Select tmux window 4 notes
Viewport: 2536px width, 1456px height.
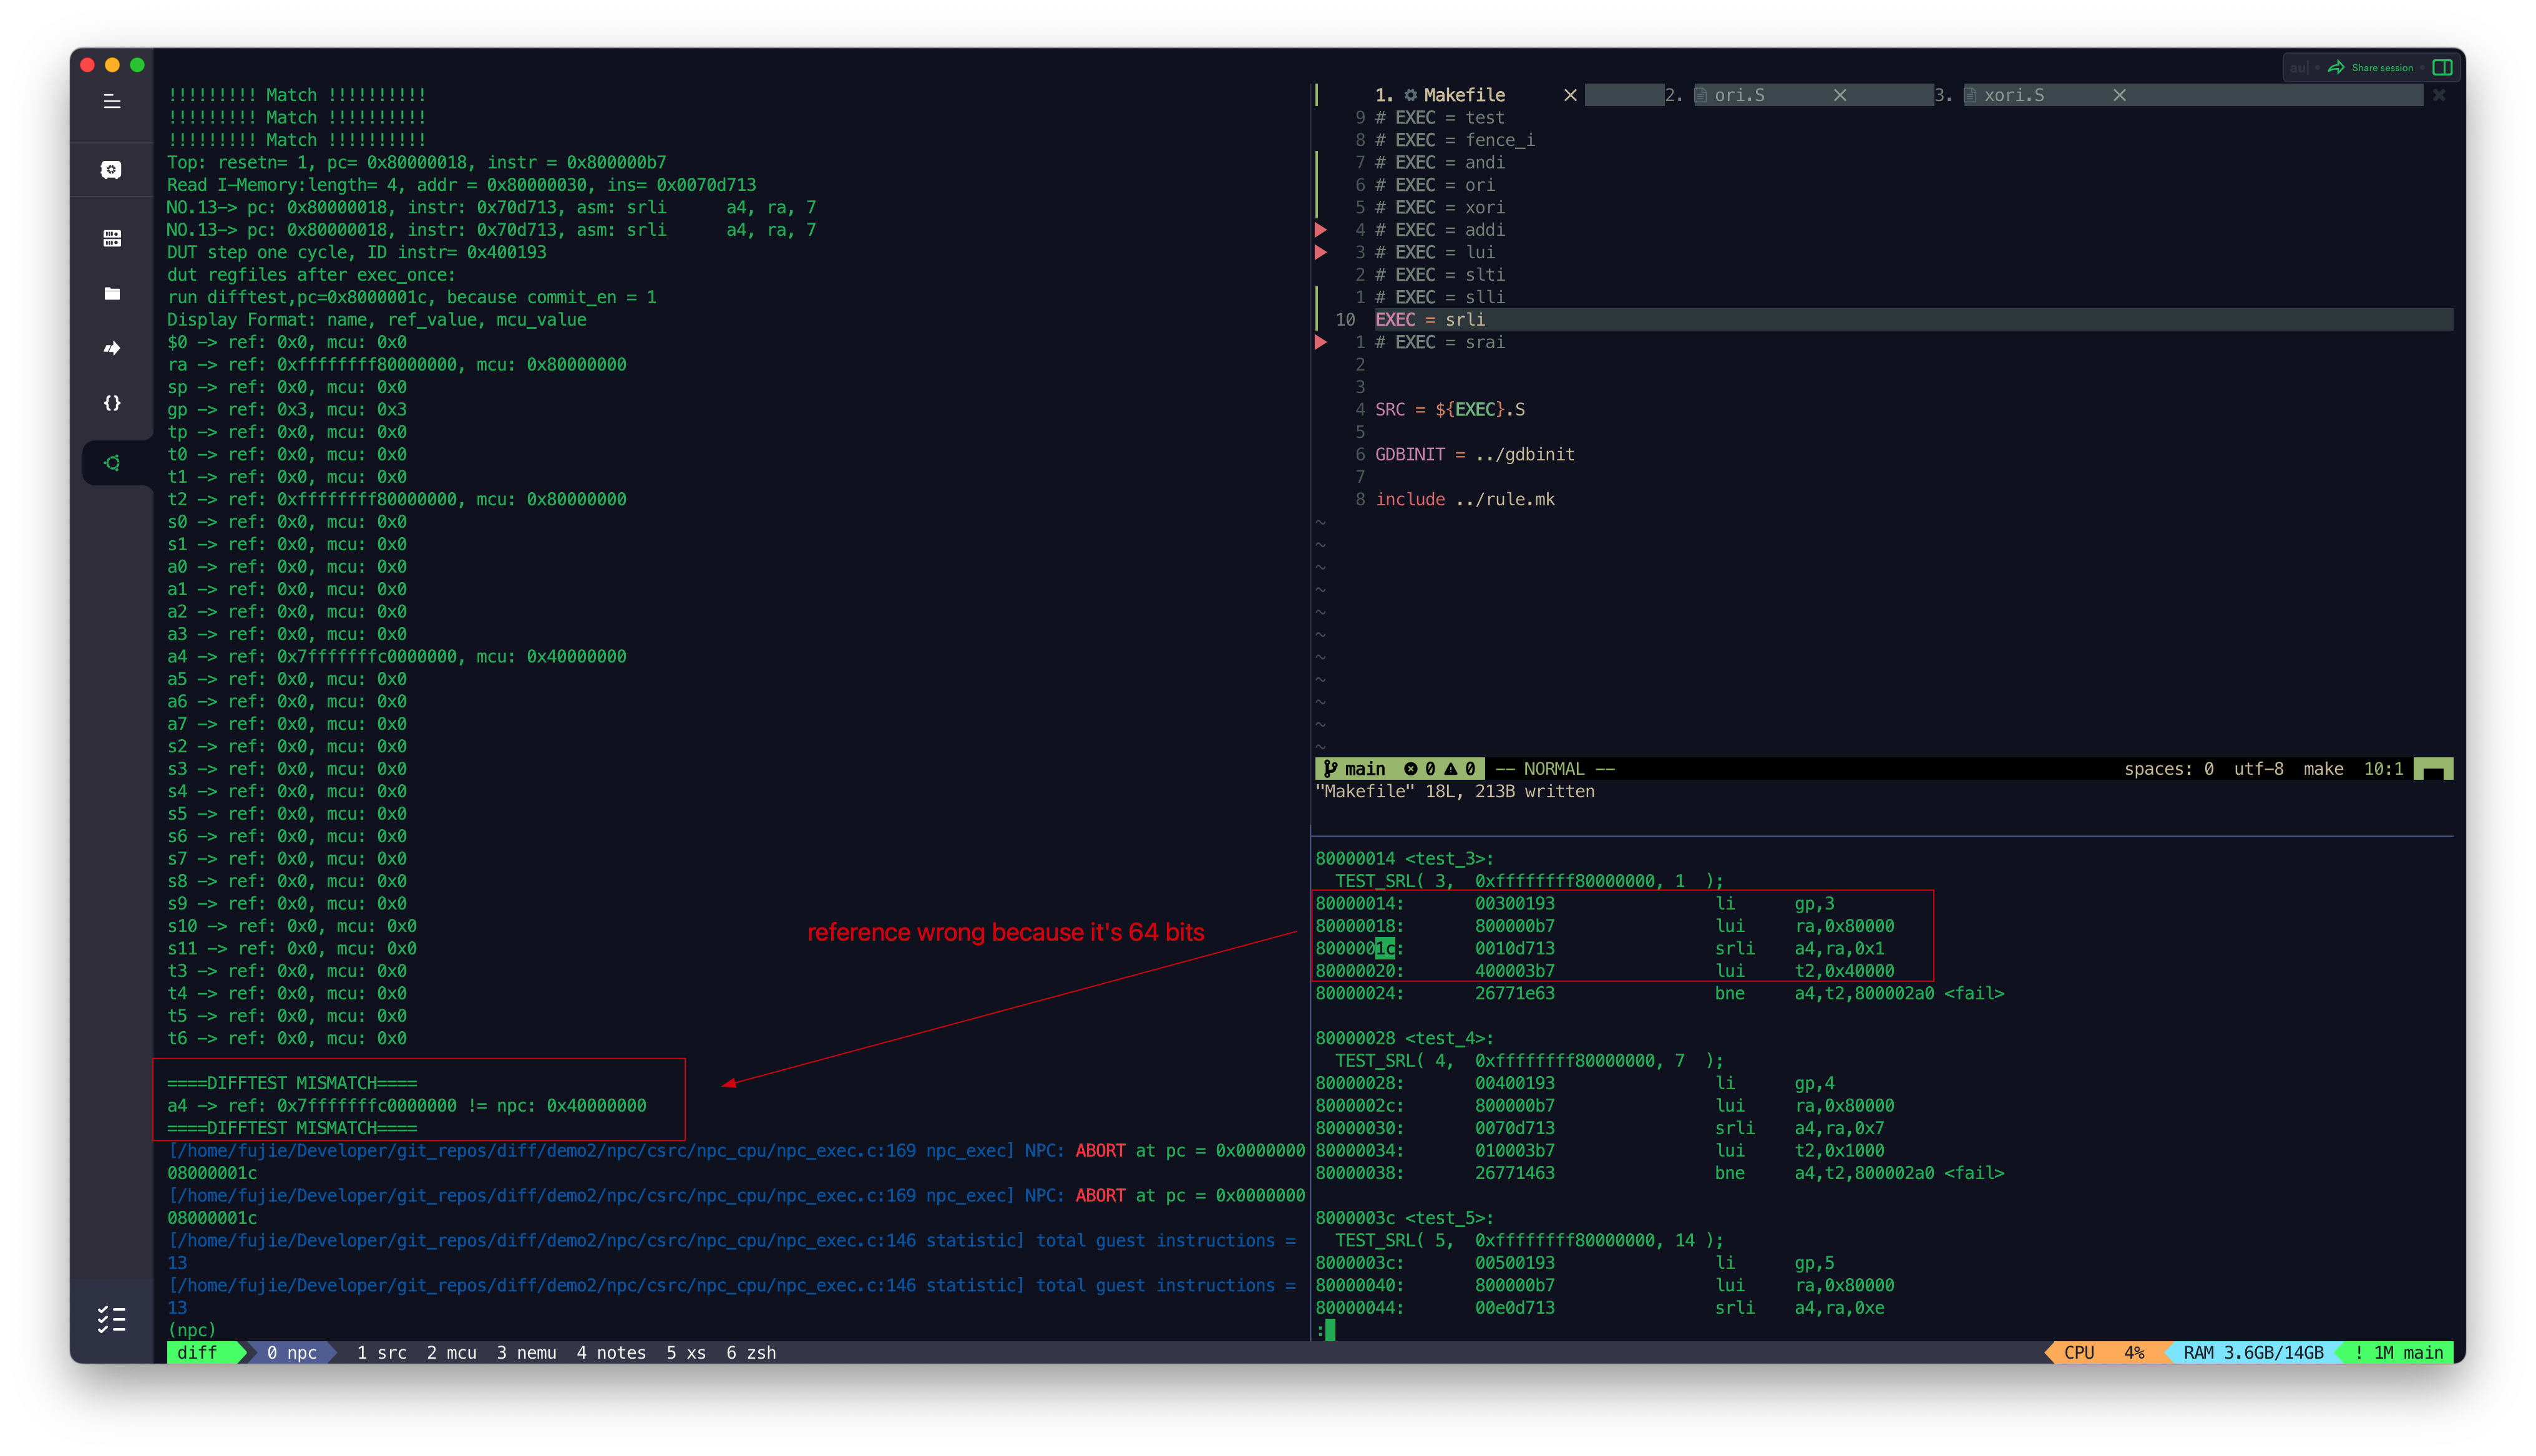click(611, 1353)
